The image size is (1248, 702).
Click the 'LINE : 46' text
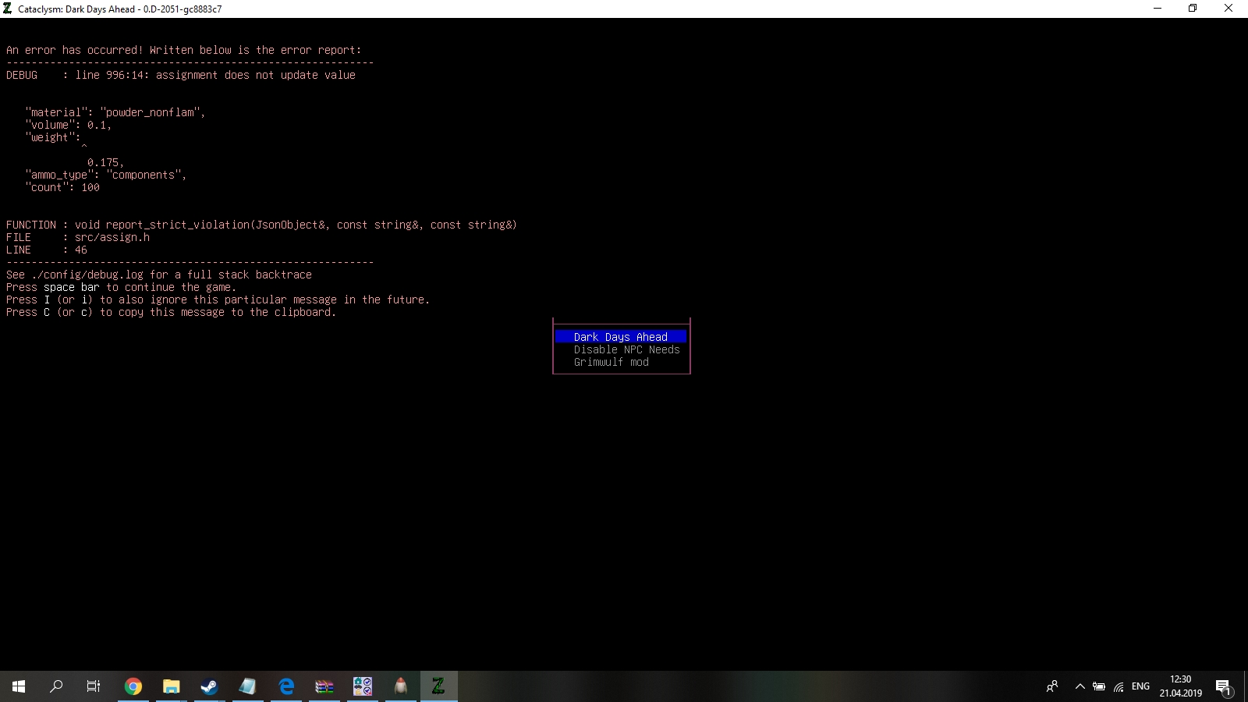click(x=47, y=250)
